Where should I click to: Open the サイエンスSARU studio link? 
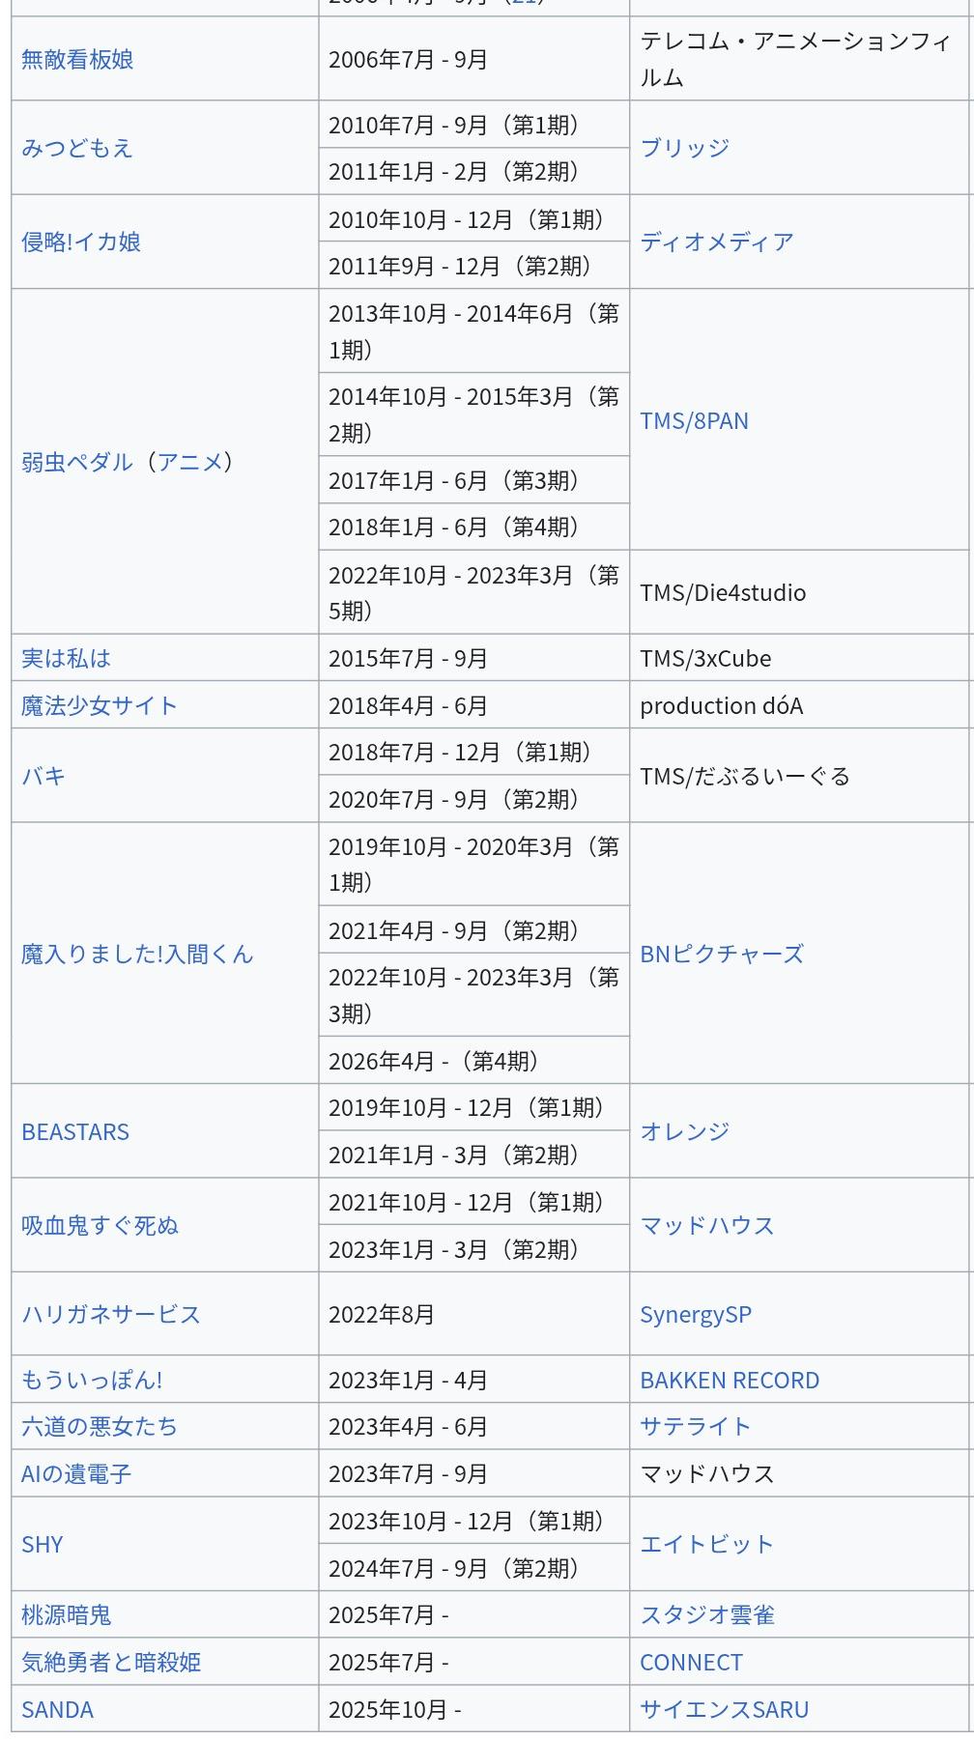pos(724,1710)
